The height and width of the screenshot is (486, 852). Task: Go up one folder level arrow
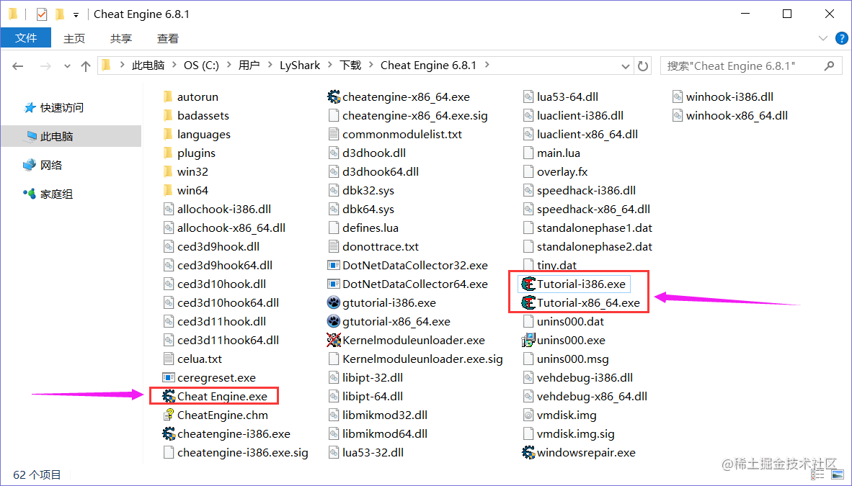[85, 66]
